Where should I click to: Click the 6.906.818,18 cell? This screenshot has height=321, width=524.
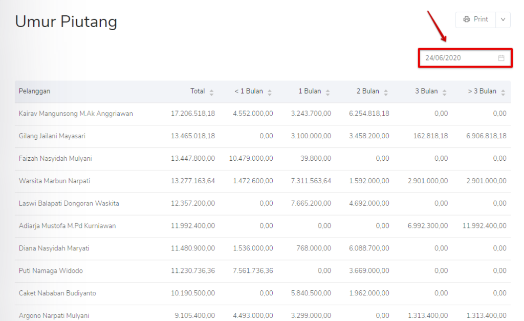(x=486, y=136)
